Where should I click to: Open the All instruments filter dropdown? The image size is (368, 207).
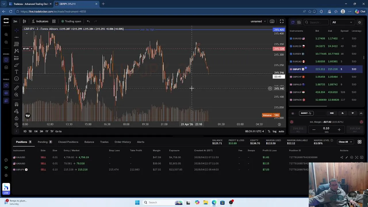(x=342, y=22)
